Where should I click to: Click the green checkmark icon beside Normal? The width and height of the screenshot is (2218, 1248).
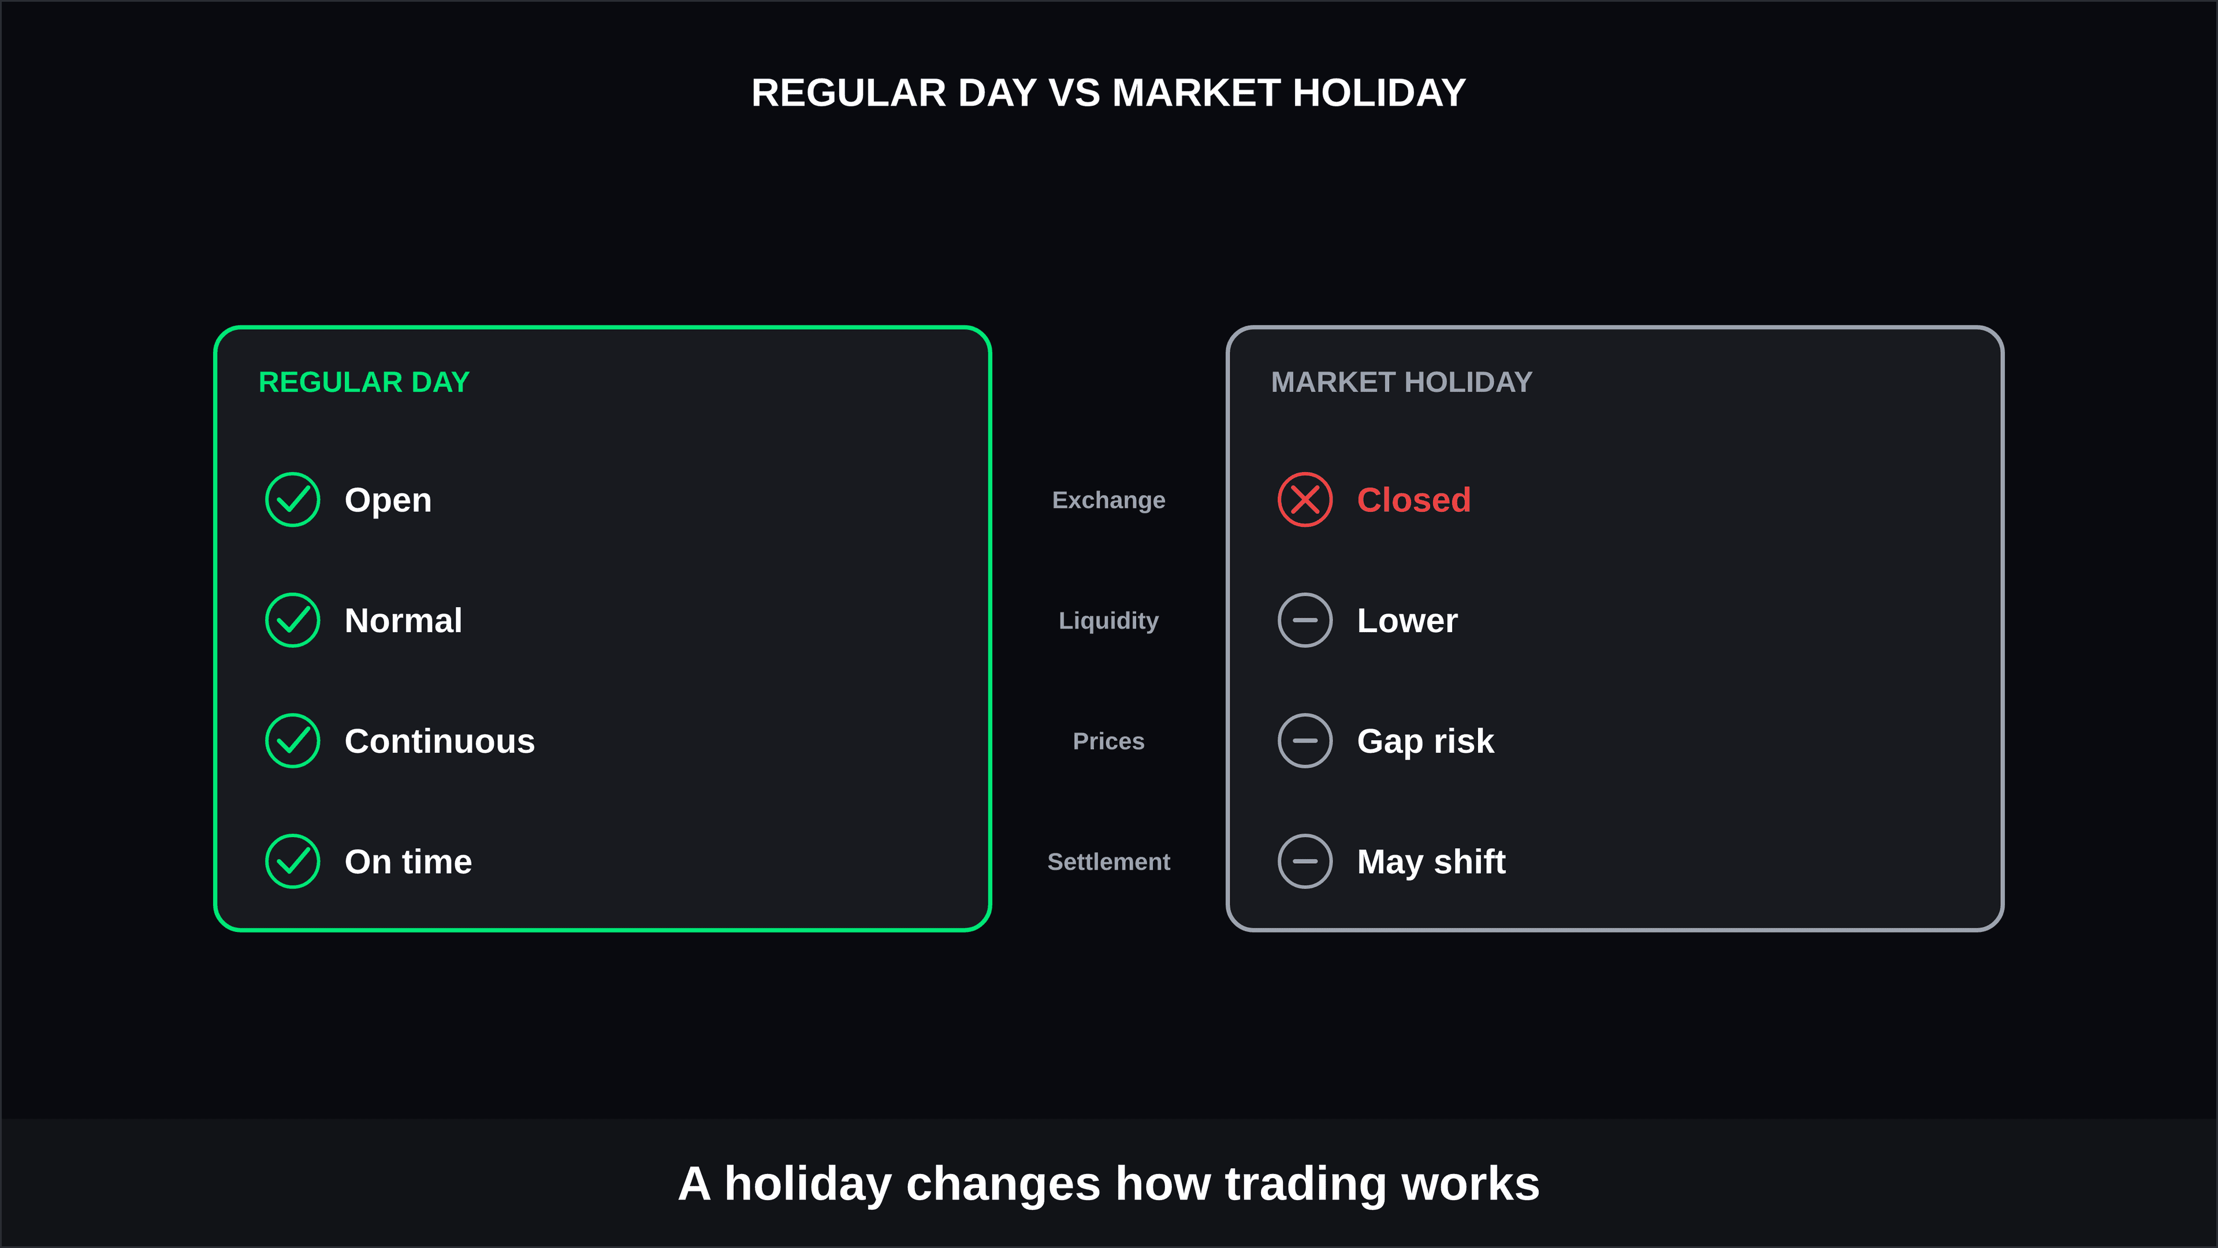(293, 620)
